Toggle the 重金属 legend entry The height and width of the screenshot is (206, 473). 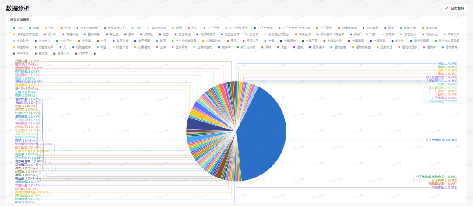click(x=41, y=53)
